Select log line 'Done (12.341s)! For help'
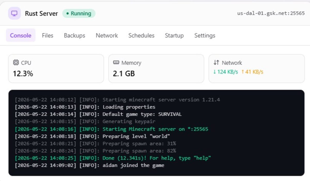This screenshot has width=310, height=181. point(113,158)
